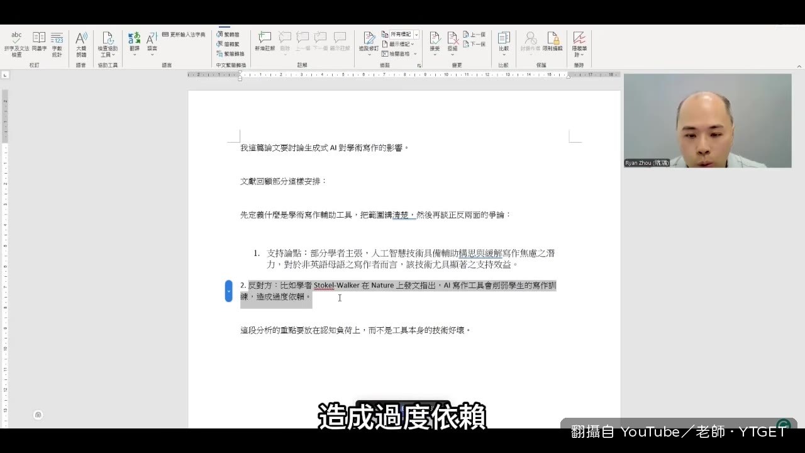Reject the change with 拒絕

452,44
